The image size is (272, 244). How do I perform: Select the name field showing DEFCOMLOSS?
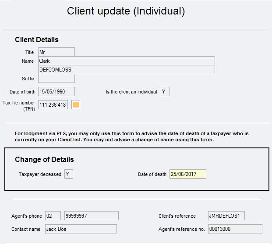click(x=126, y=70)
